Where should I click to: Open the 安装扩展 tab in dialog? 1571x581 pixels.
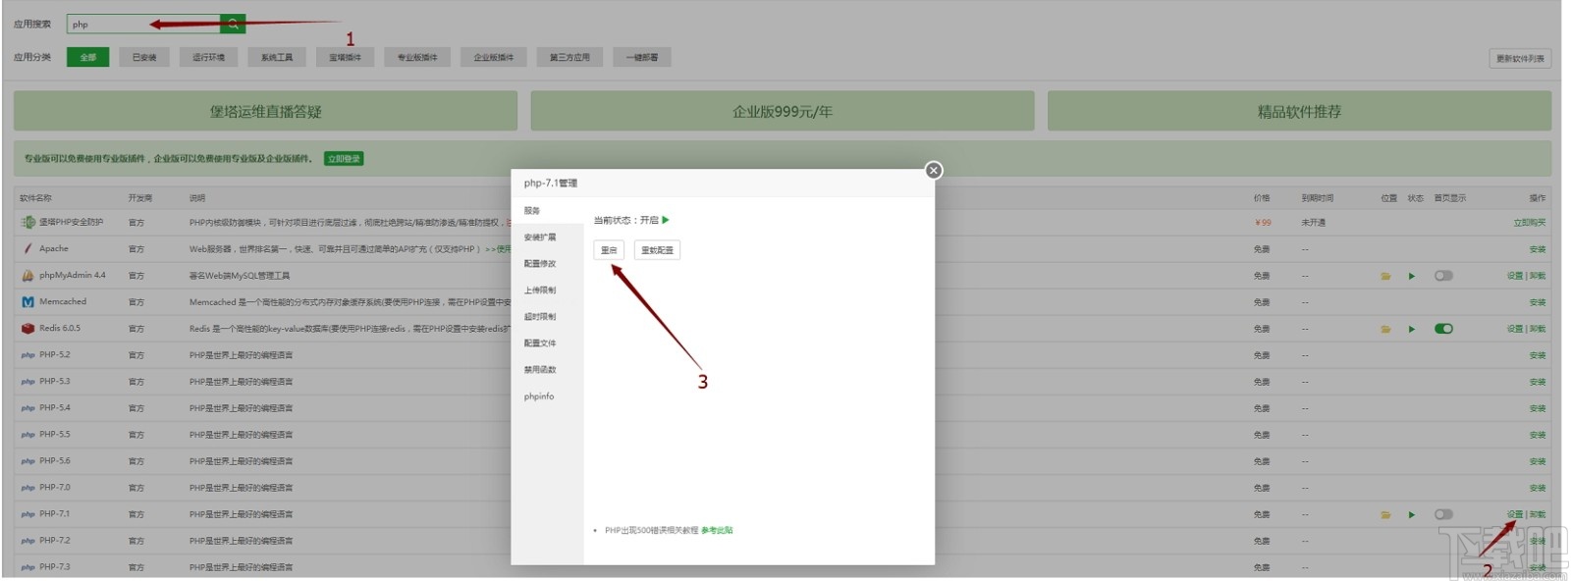(x=547, y=238)
